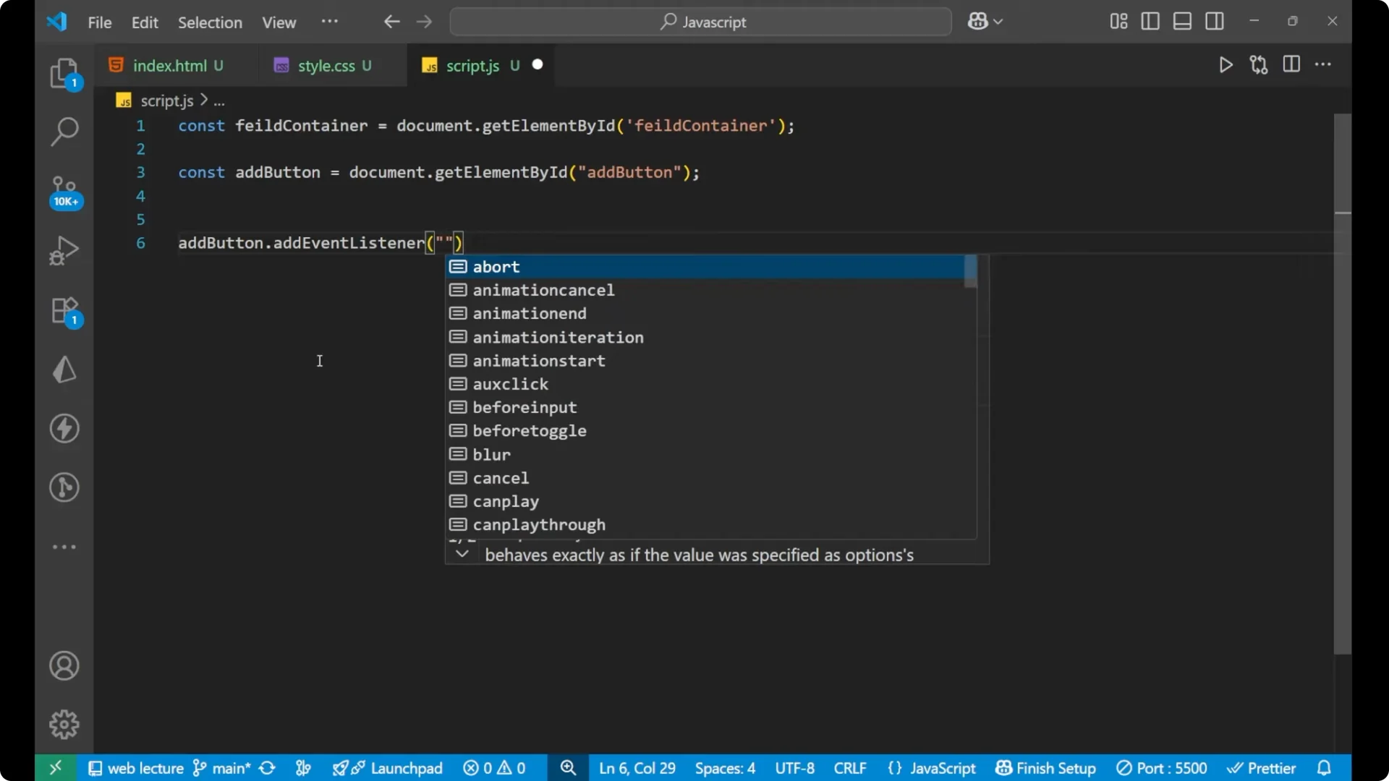Image resolution: width=1389 pixels, height=781 pixels.
Task: Open the Explorer view in the activity bar
Action: pyautogui.click(x=64, y=72)
